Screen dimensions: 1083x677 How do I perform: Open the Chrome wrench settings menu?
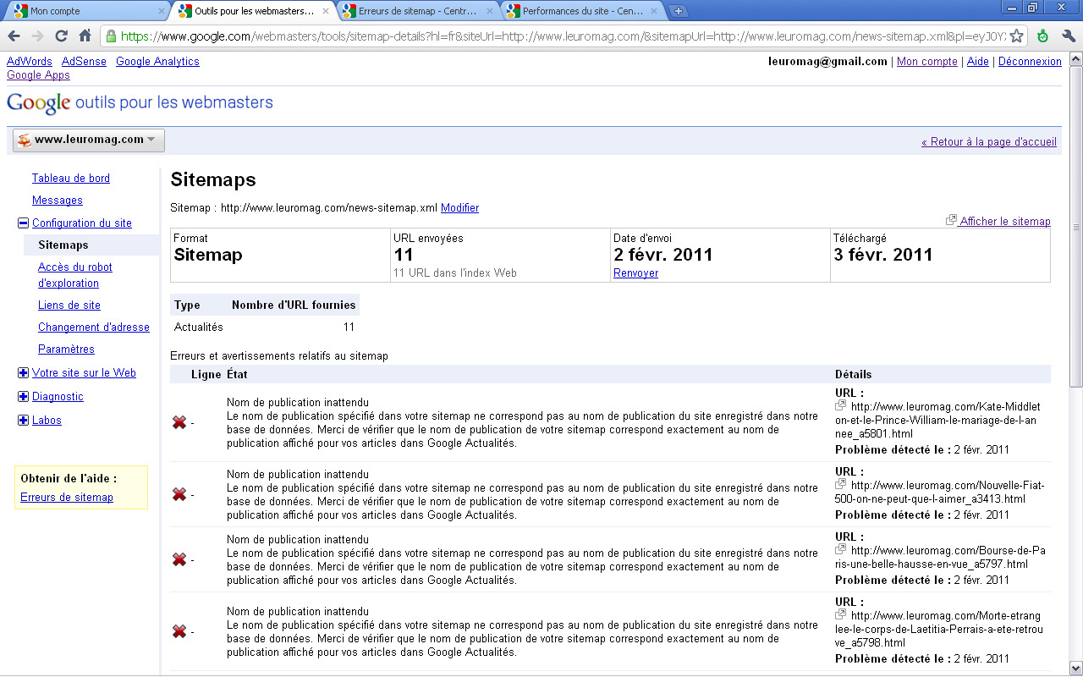[1068, 36]
